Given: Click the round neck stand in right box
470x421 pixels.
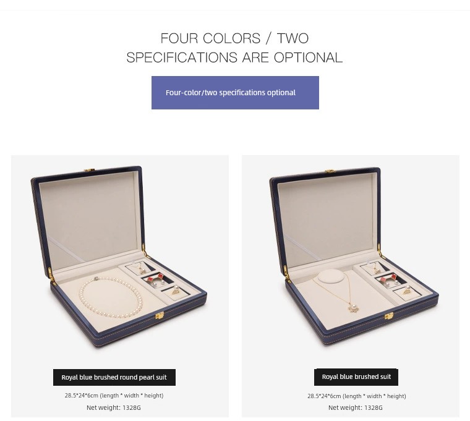Looking at the screenshot, I should click(331, 276).
